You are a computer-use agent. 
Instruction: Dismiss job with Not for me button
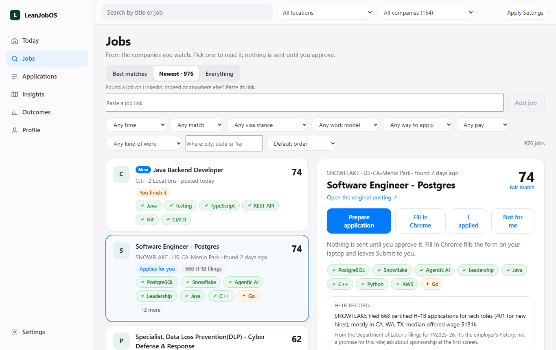(513, 221)
